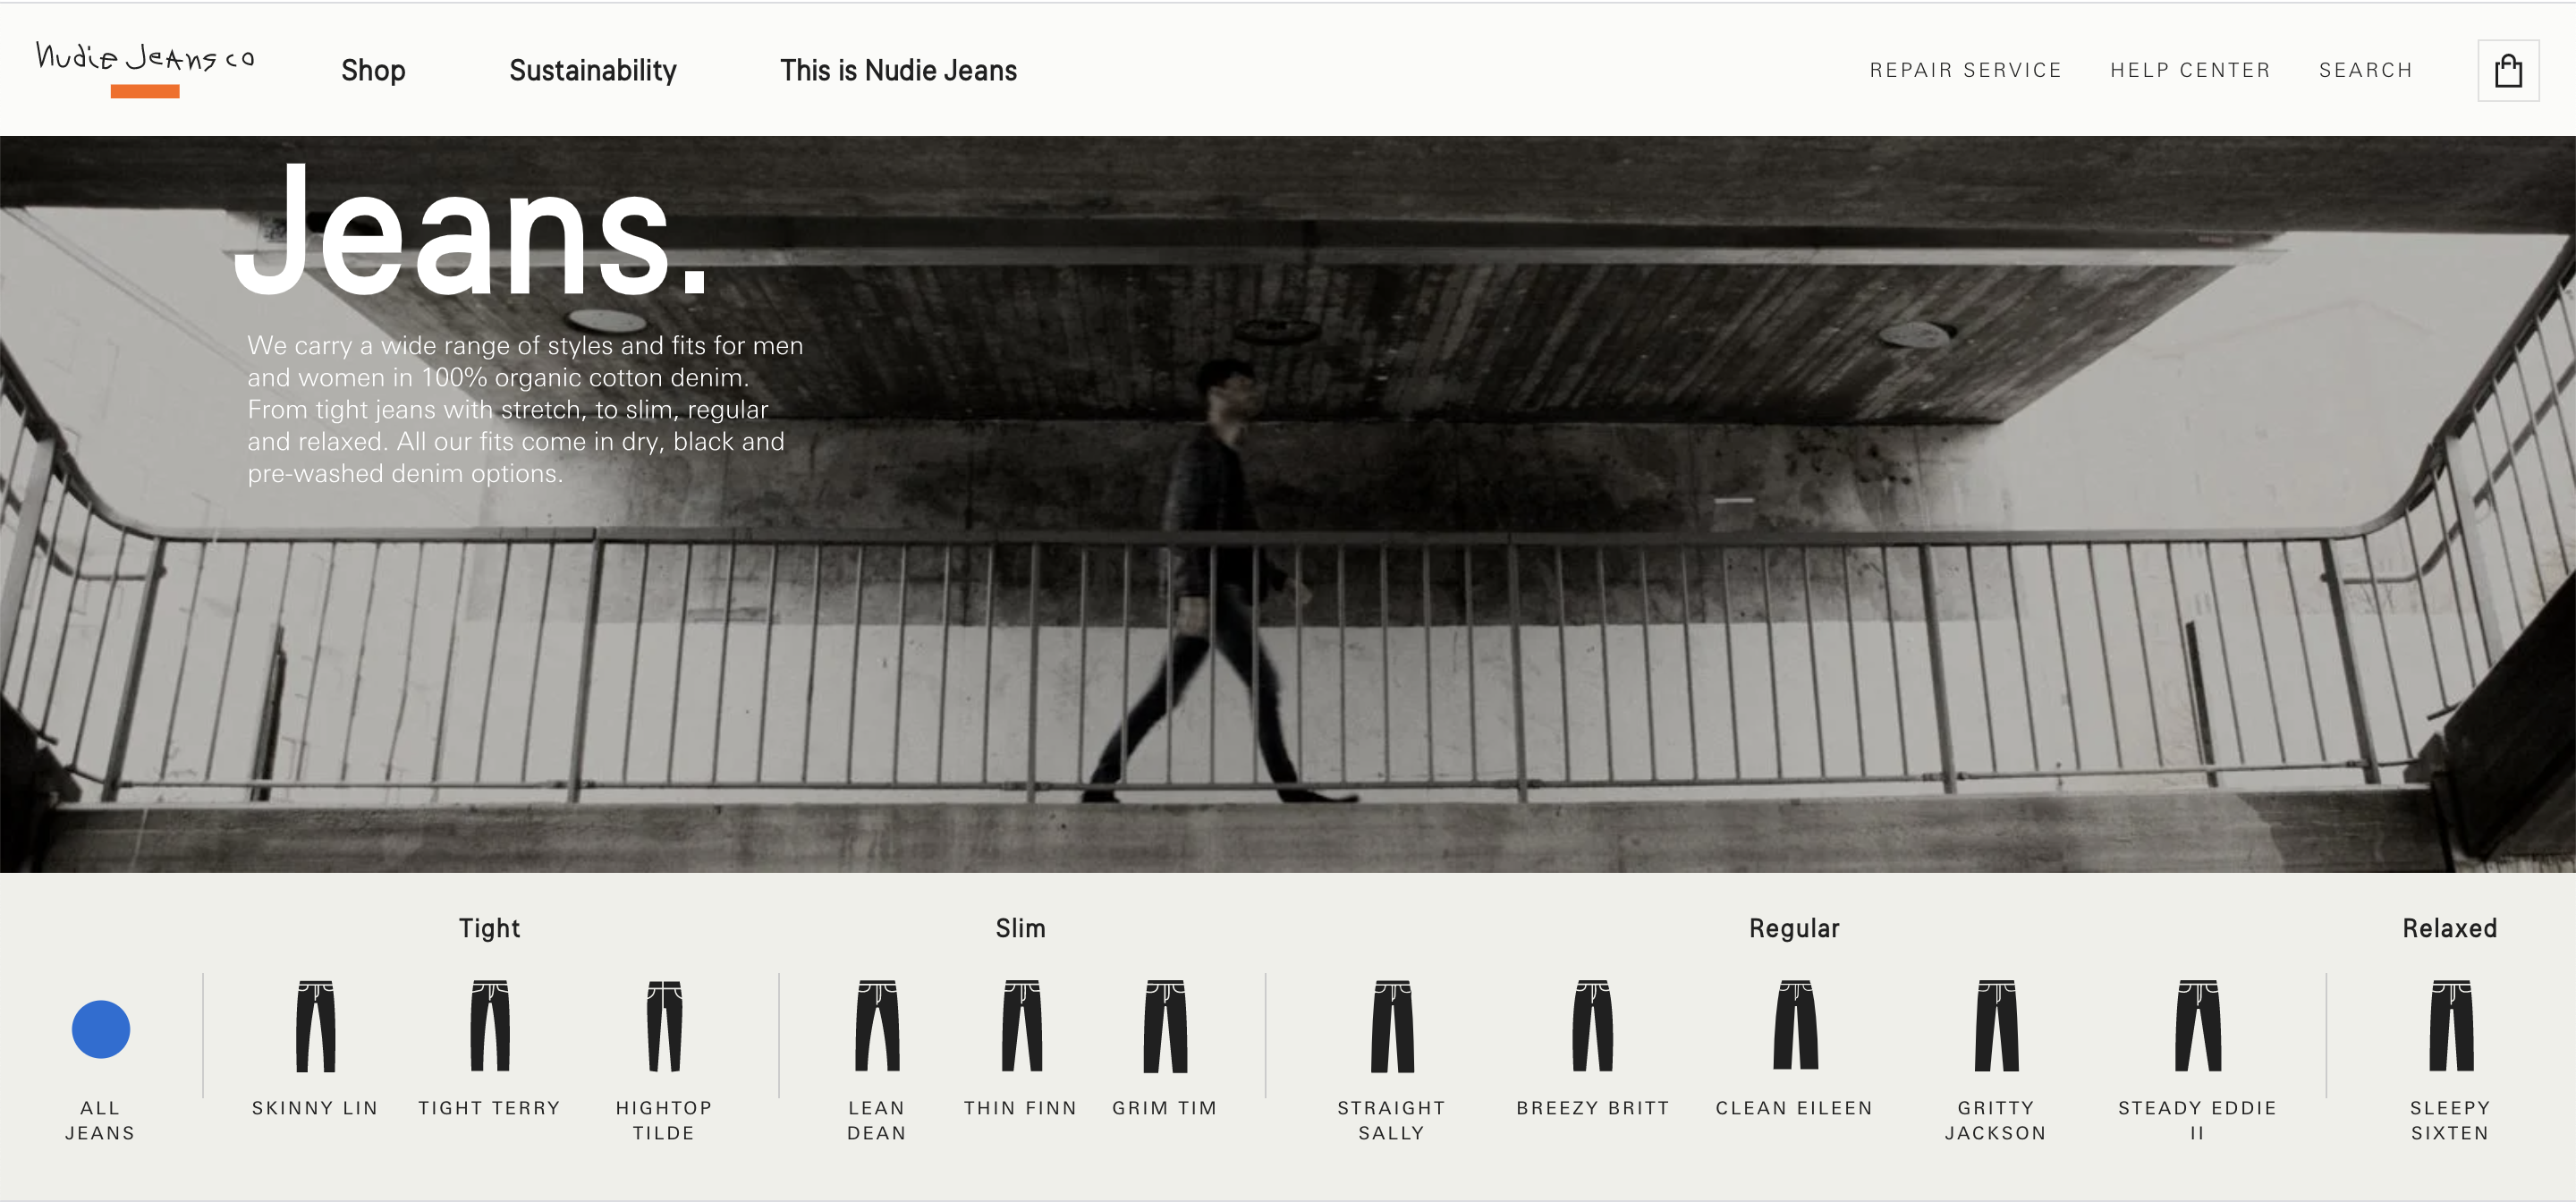Image resolution: width=2576 pixels, height=1202 pixels.
Task: Choose the Breezy Britt jeans icon
Action: 1593,1026
